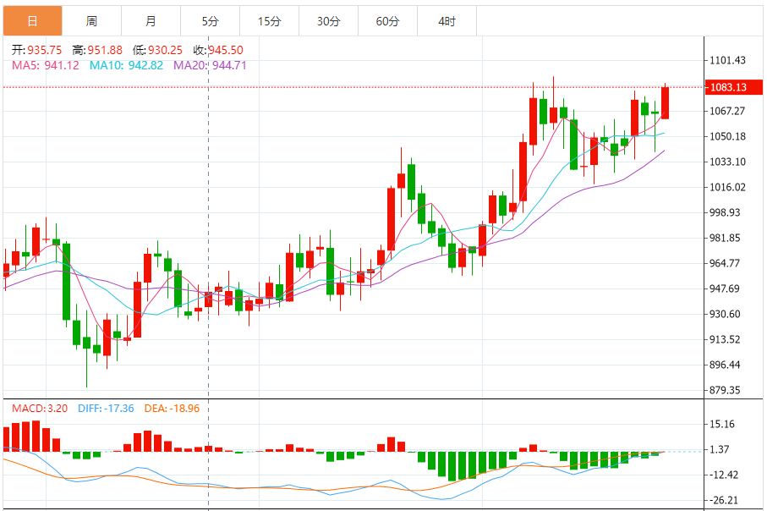The height and width of the screenshot is (511, 767).
Task: Click the MA20: 944.71 indicator label
Action: coord(210,65)
